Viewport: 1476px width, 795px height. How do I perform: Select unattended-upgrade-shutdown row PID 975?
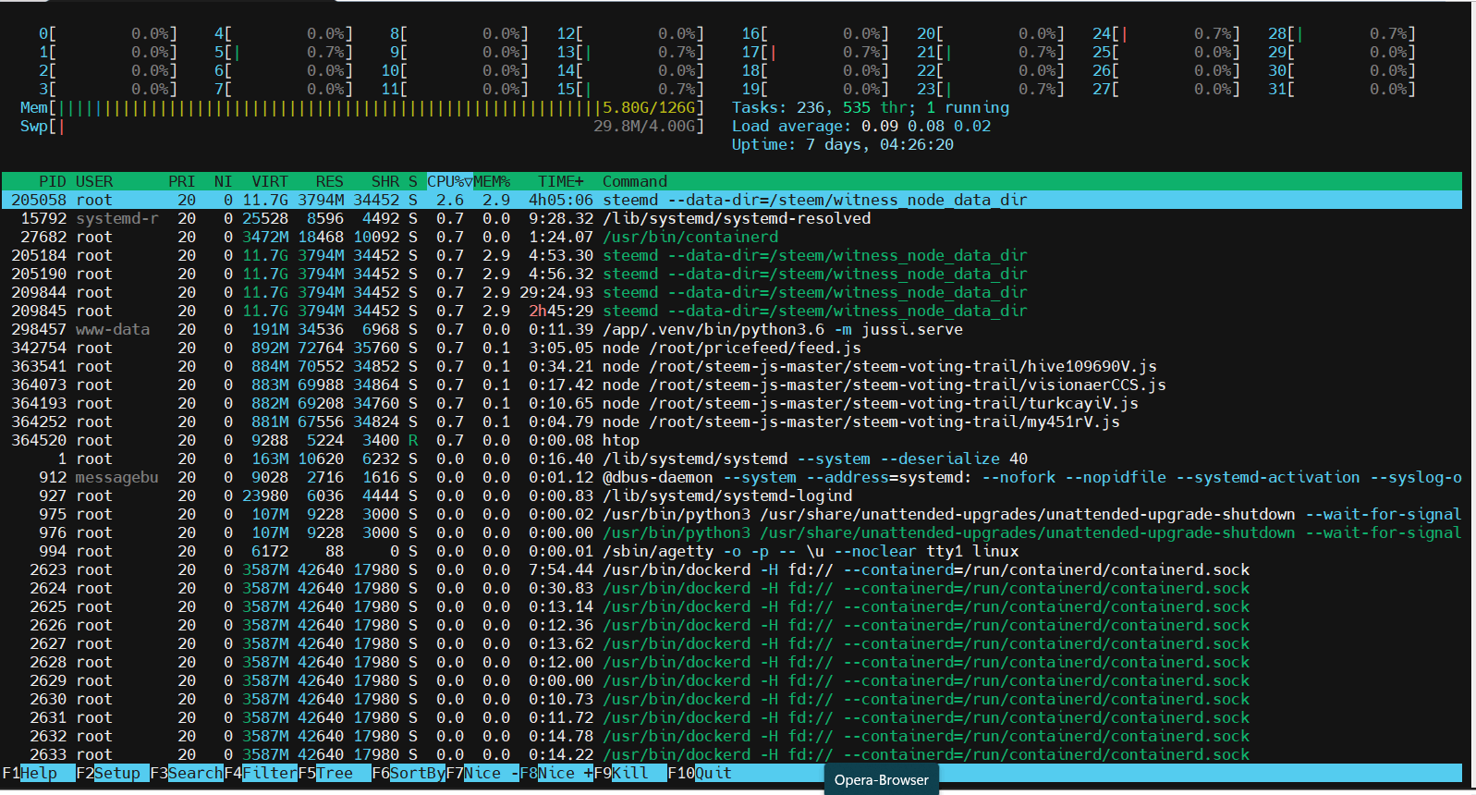click(732, 514)
